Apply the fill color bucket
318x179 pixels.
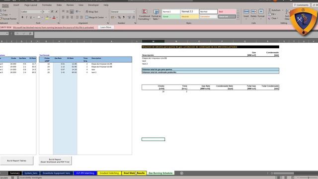pos(47,17)
